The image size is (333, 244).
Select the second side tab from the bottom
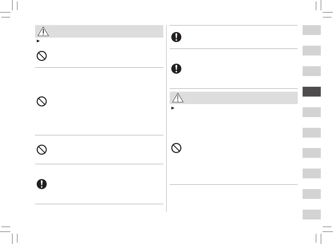coord(312,194)
